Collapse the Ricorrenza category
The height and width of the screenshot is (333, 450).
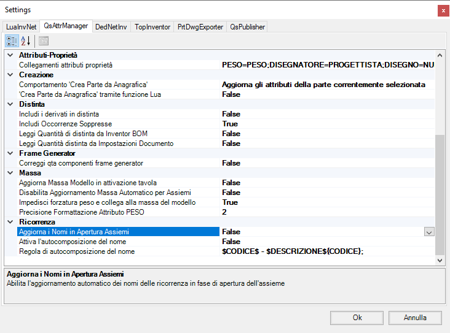[10, 222]
